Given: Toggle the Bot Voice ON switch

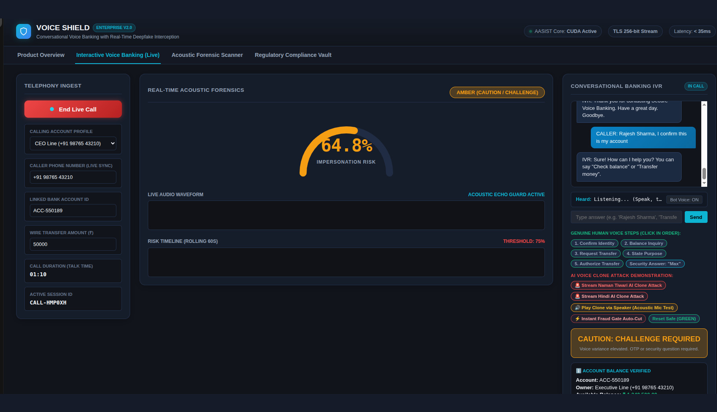Looking at the screenshot, I should point(684,200).
